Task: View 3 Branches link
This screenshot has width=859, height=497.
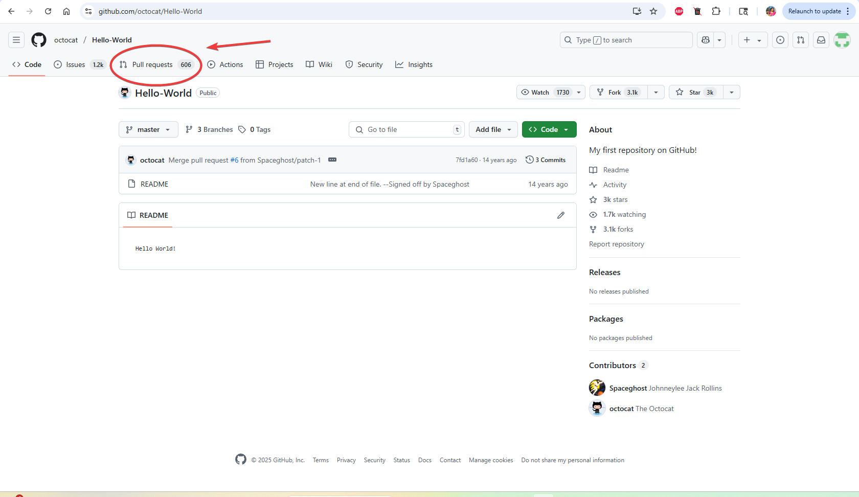Action: 209,129
